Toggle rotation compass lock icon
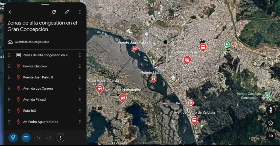 (270, 123)
